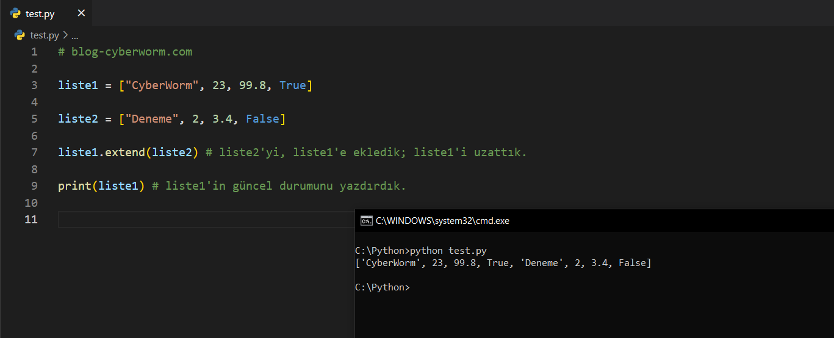834x338 pixels.
Task: Close the test.py editor tab
Action: (x=81, y=13)
